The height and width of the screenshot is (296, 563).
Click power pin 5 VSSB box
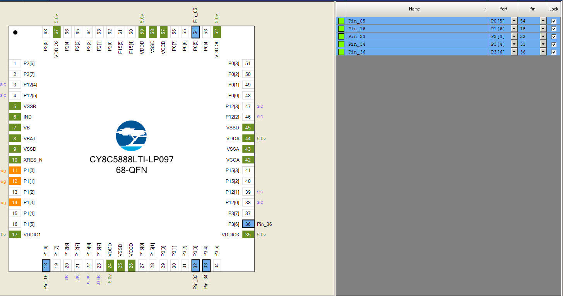point(15,106)
